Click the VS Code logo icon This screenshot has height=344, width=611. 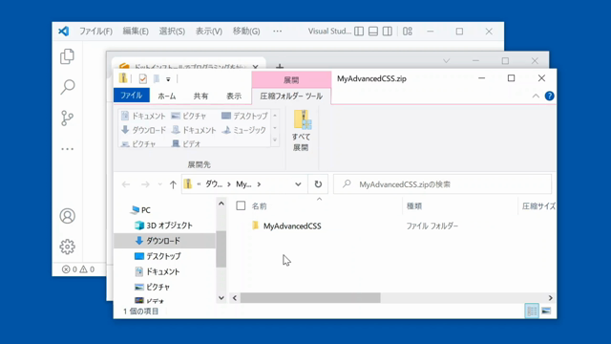coord(64,32)
